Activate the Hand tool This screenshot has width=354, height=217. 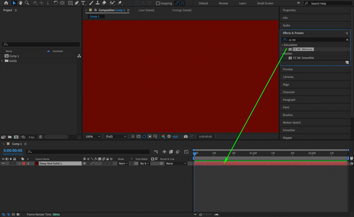tap(20, 3)
